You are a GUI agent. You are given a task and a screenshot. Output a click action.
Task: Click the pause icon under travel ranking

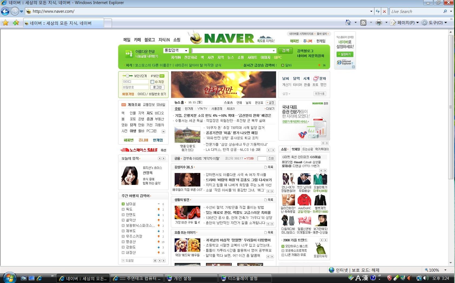pyautogui.click(x=155, y=261)
